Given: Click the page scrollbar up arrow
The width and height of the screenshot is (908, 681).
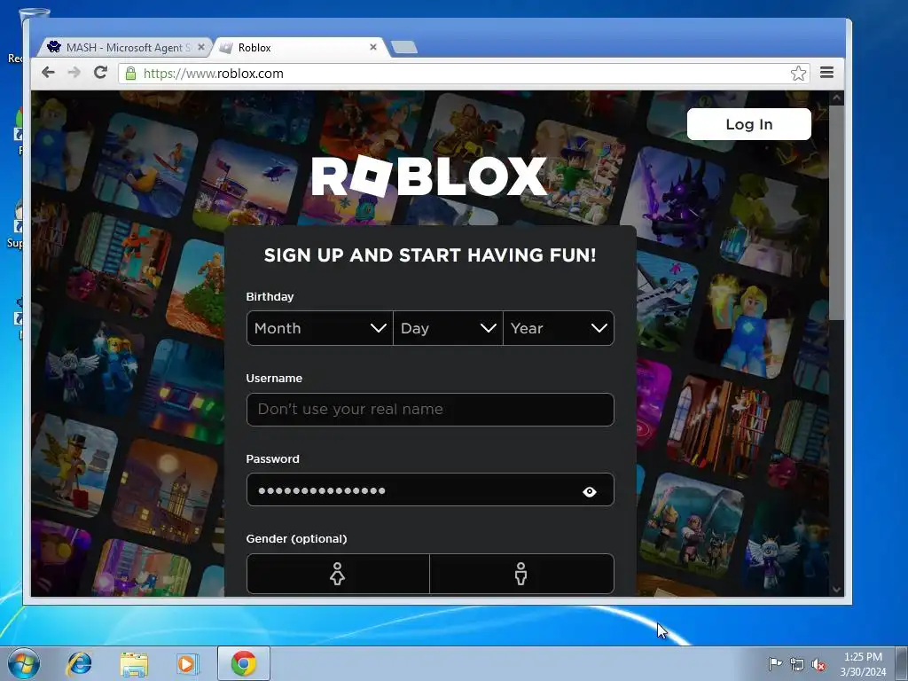Looking at the screenshot, I should point(836,98).
